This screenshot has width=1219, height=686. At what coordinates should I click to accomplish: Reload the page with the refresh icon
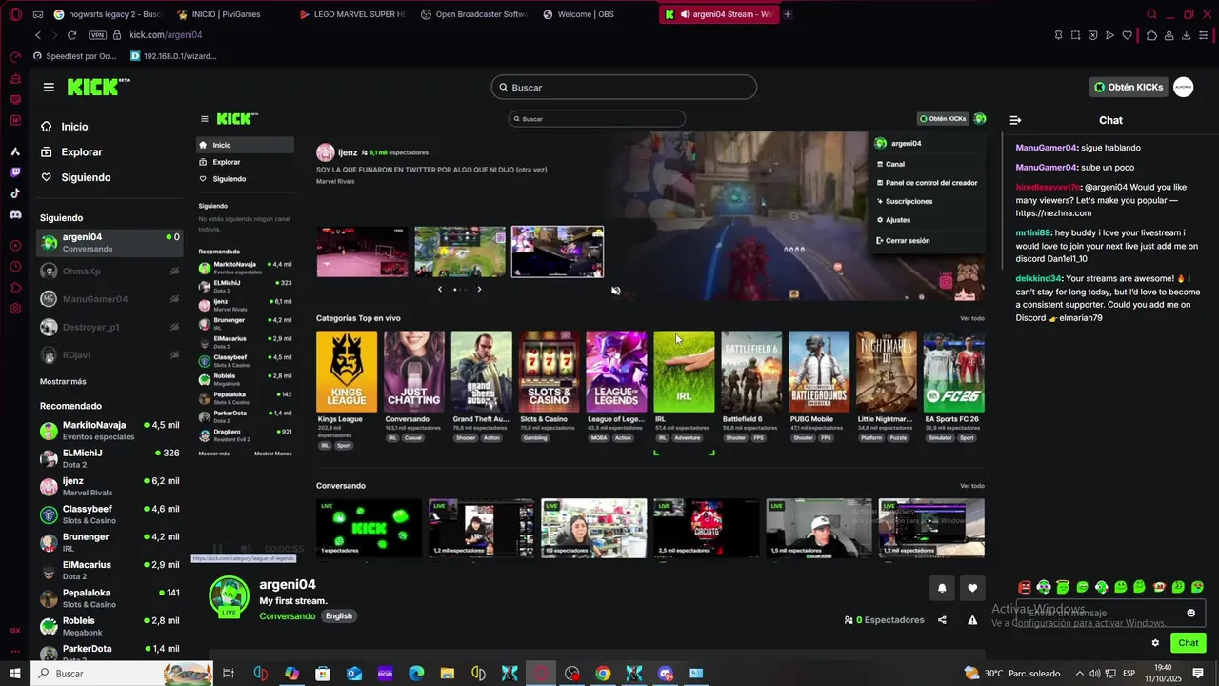pyautogui.click(x=71, y=35)
